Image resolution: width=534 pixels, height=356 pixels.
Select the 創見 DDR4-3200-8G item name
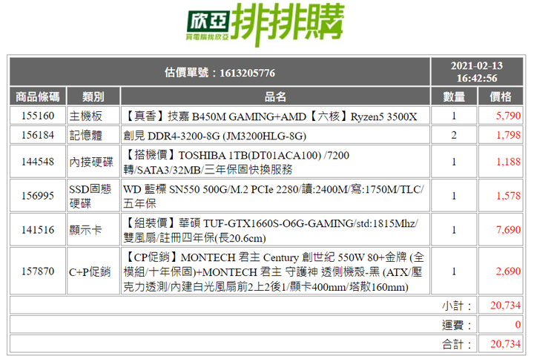point(275,135)
